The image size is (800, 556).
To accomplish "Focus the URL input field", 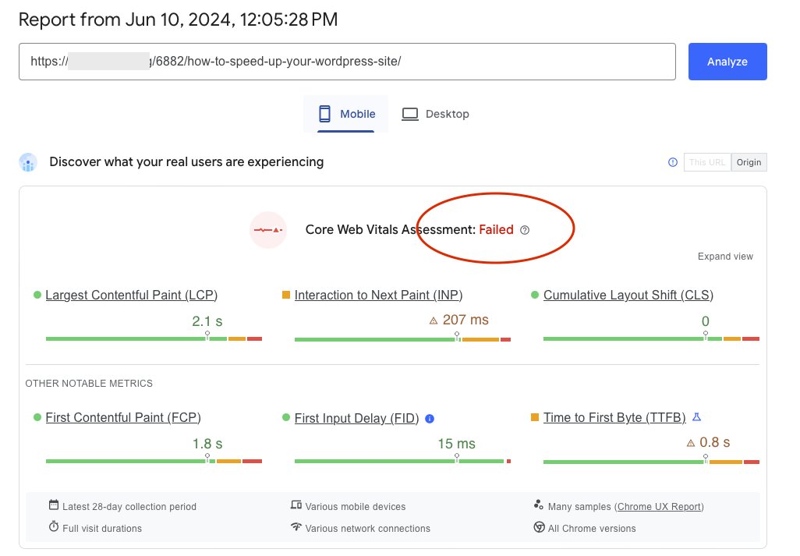I will (347, 62).
